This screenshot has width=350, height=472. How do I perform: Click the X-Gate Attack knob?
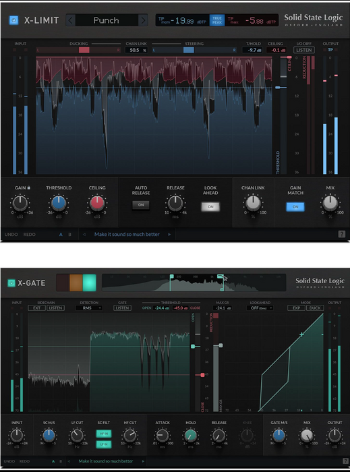click(x=163, y=436)
